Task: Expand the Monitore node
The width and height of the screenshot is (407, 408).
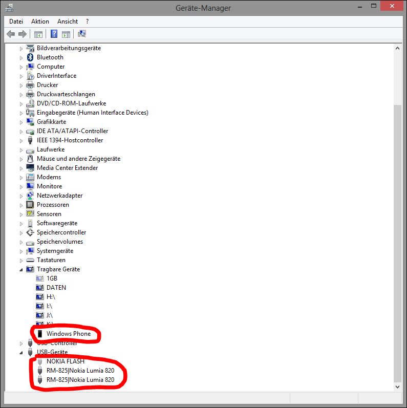Action: tap(21, 187)
